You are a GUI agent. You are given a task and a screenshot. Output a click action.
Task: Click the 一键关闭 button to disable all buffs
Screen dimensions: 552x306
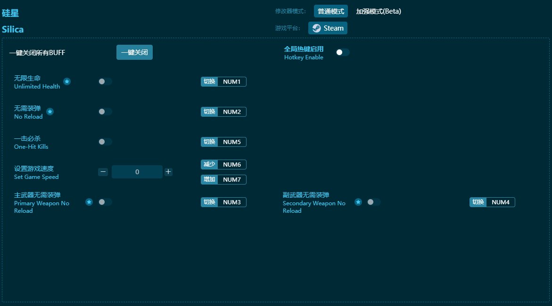134,52
